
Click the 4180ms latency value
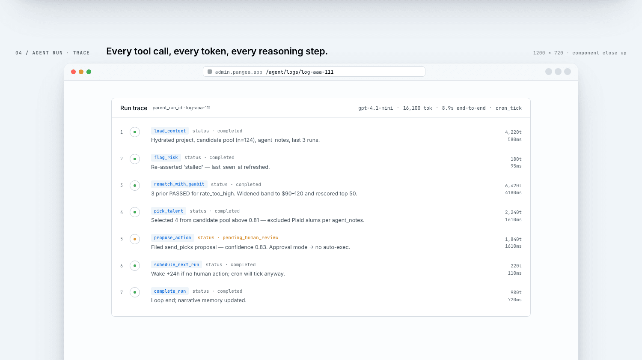(513, 193)
